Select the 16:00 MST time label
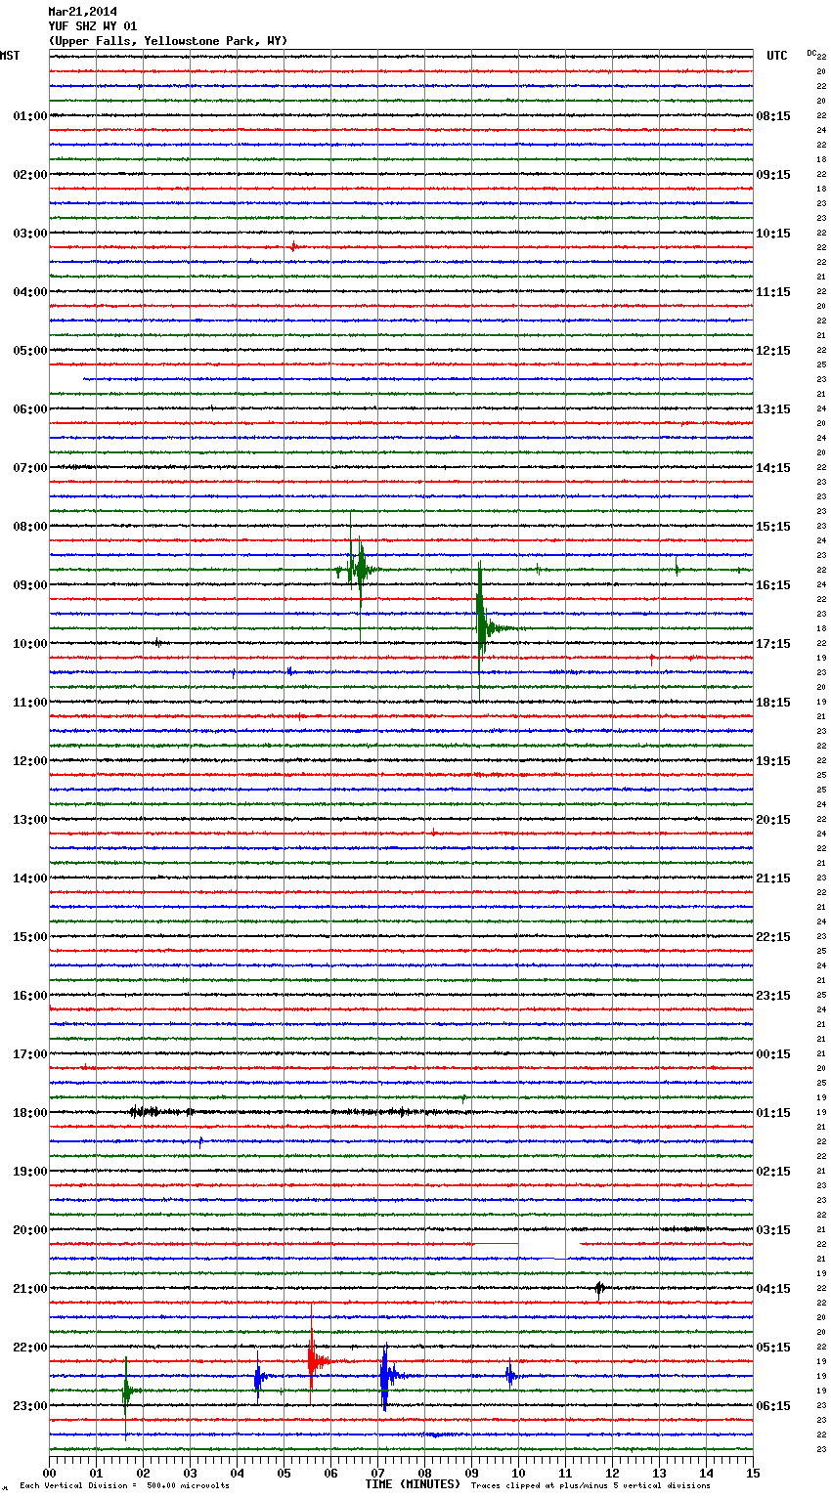This screenshot has width=831, height=1499. pyautogui.click(x=30, y=996)
